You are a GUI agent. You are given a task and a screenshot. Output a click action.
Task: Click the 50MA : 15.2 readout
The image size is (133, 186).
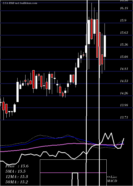[17, 182]
